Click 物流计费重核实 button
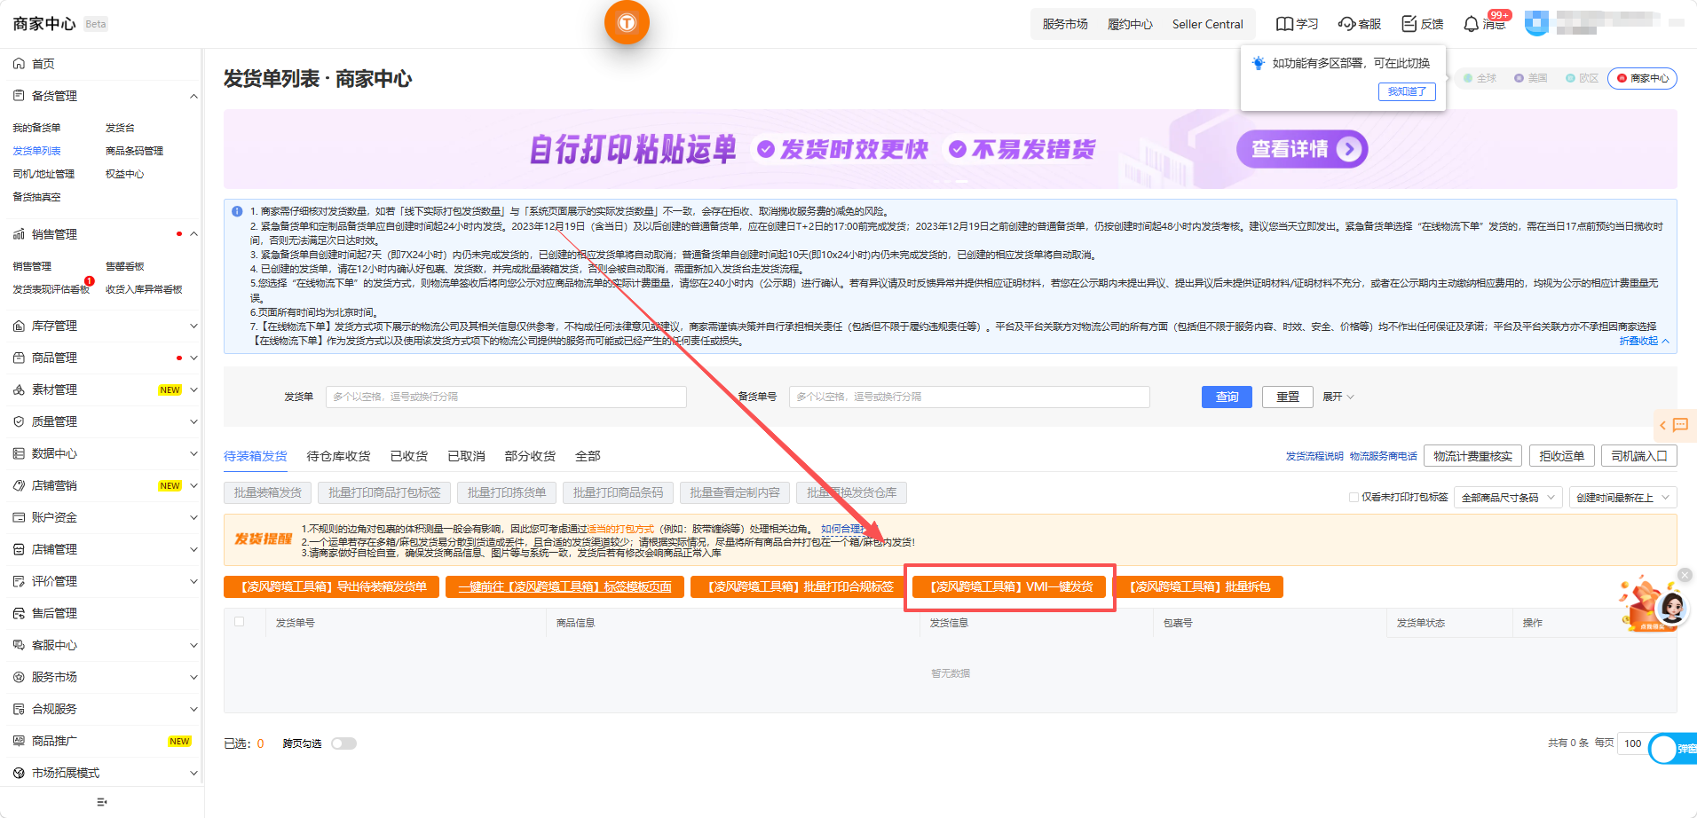Screen dimensions: 1697x818 (x=1472, y=457)
